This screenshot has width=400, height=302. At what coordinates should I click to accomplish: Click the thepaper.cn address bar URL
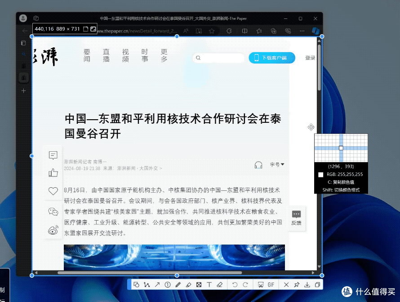click(x=137, y=31)
